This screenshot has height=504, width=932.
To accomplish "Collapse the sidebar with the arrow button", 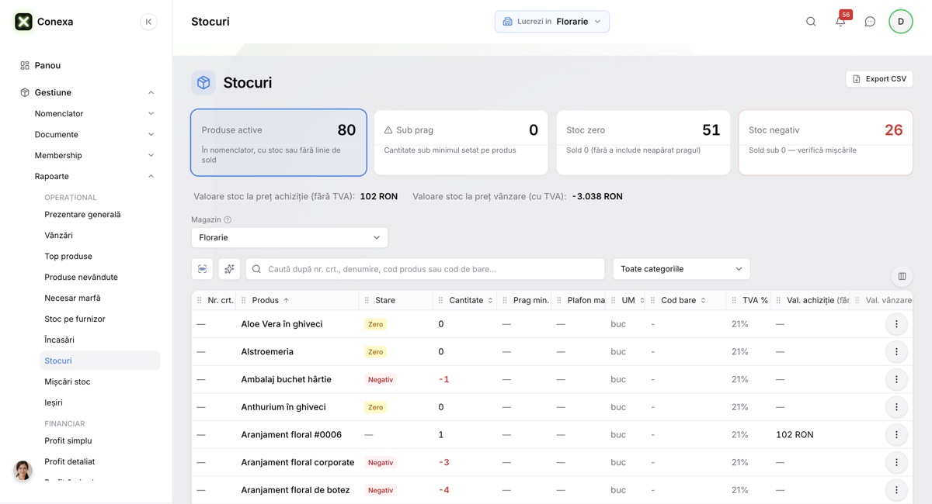I will click(148, 22).
